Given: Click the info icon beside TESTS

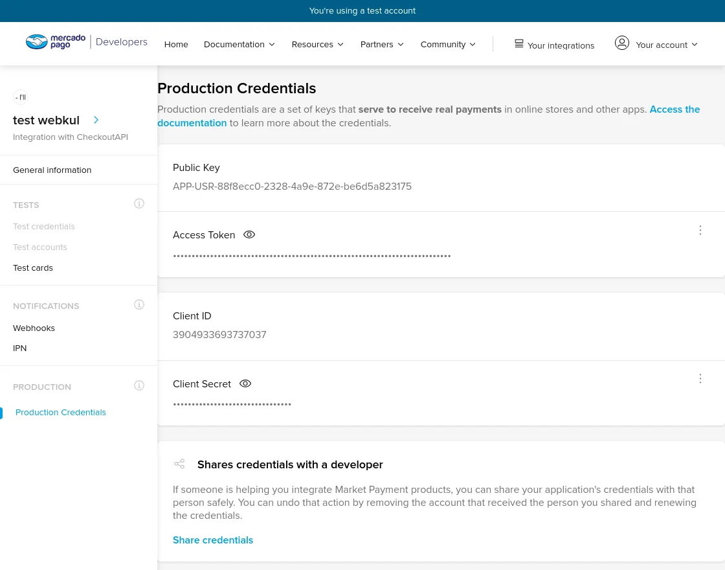Looking at the screenshot, I should [139, 203].
